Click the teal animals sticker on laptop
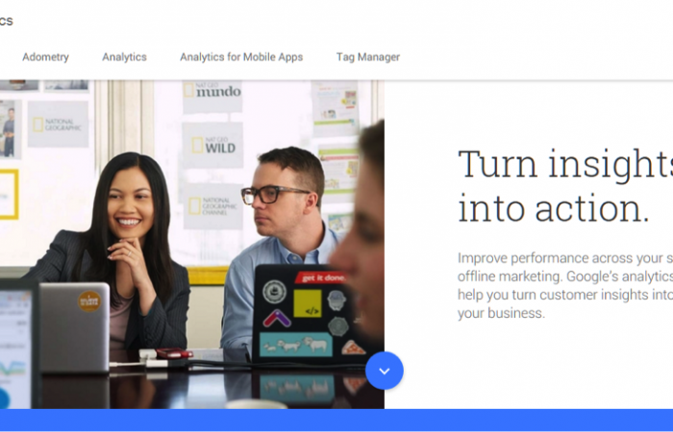 (296, 344)
